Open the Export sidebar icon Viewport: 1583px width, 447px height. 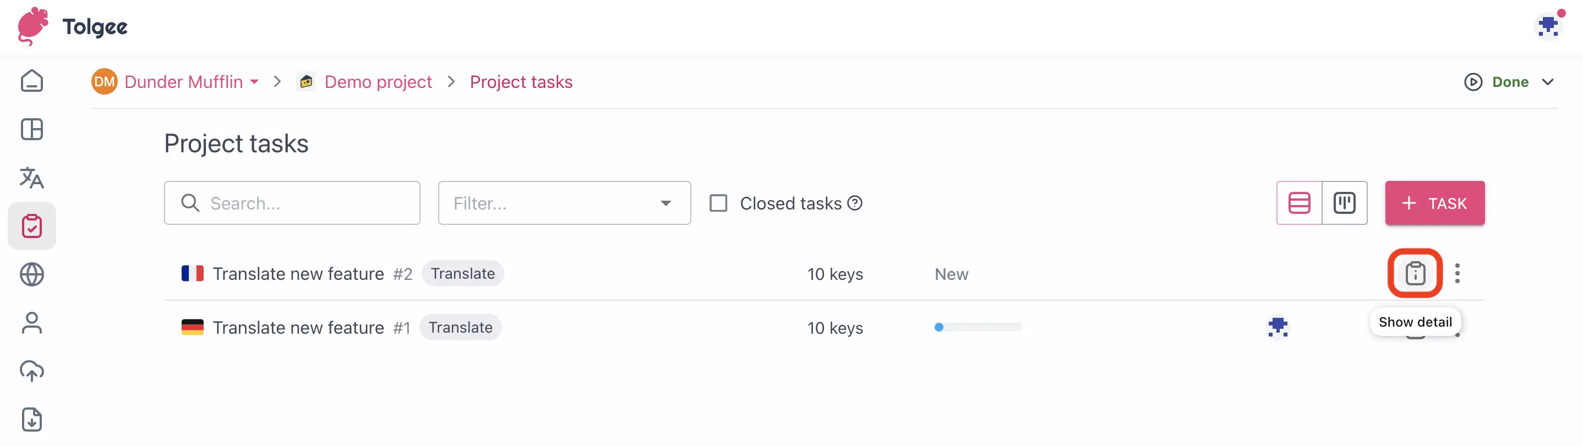pos(31,420)
